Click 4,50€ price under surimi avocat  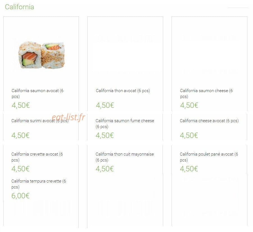click(20, 135)
